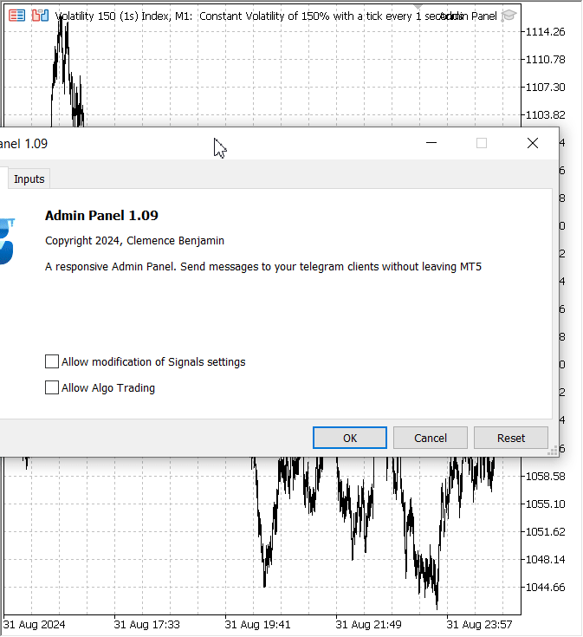Click the 1044.66 price scale label
The width and height of the screenshot is (583, 637).
[x=545, y=587]
